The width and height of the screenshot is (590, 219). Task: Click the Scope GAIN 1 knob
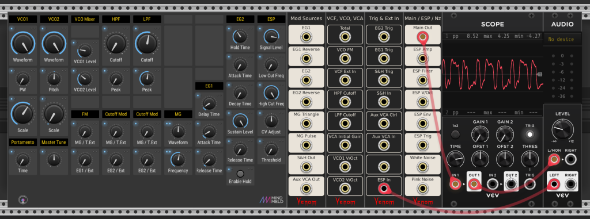coord(480,134)
